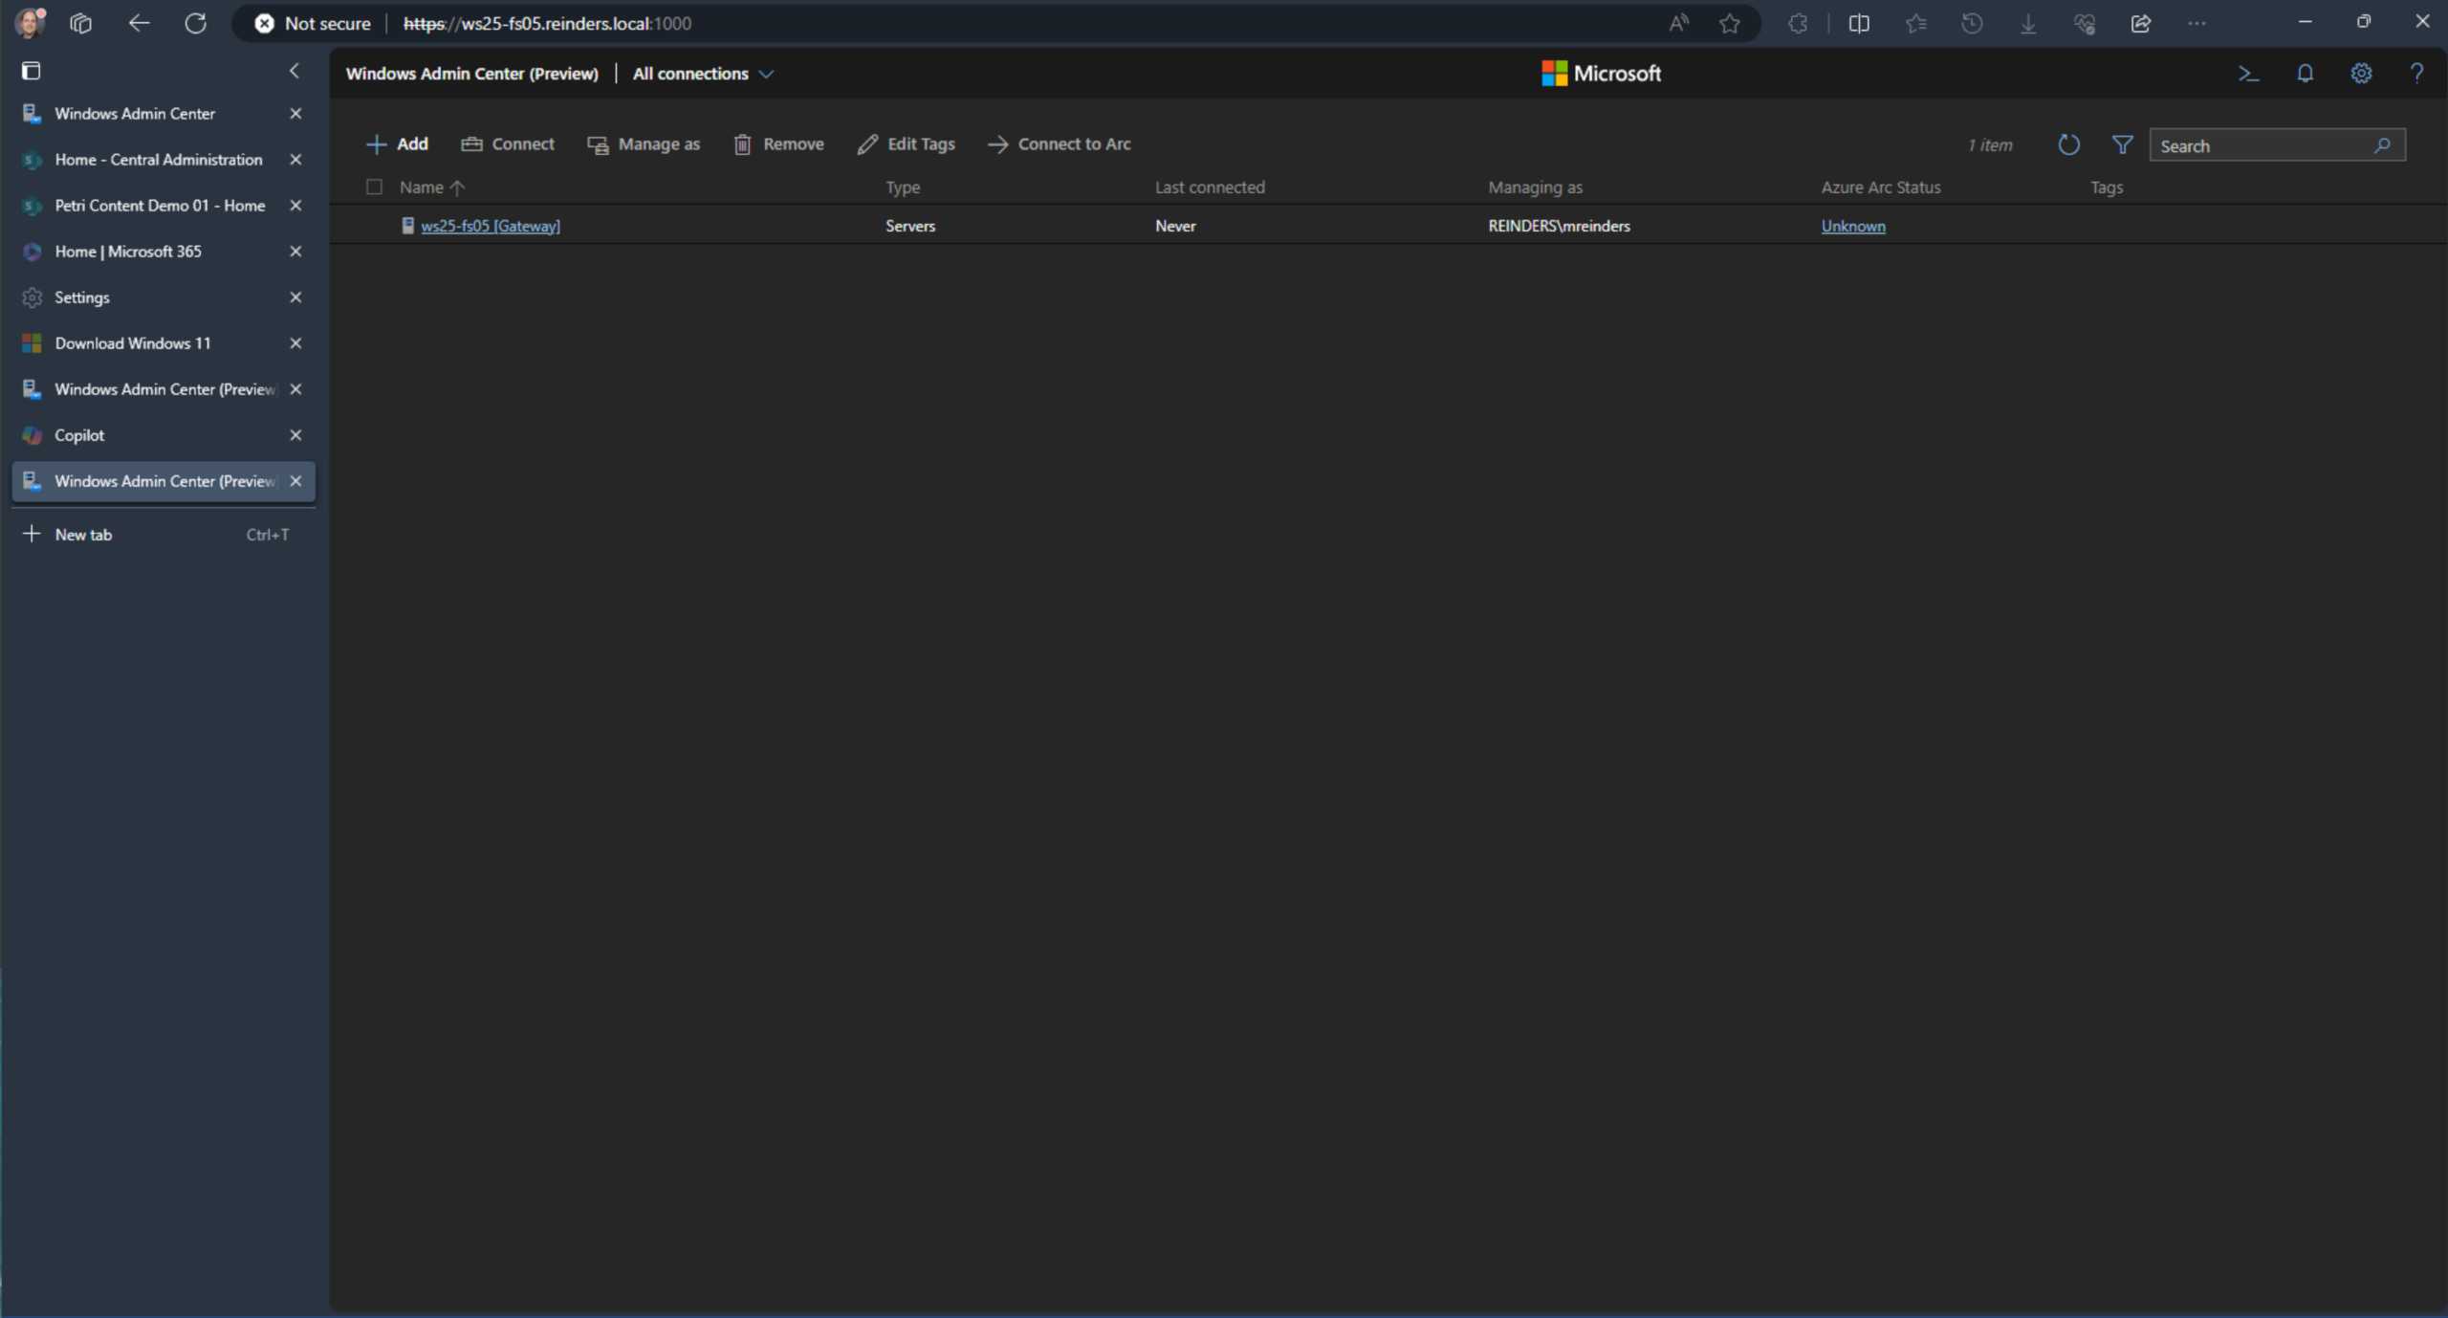Screen dimensions: 2448x1318
Task: Add page to favorites star
Action: point(1729,23)
